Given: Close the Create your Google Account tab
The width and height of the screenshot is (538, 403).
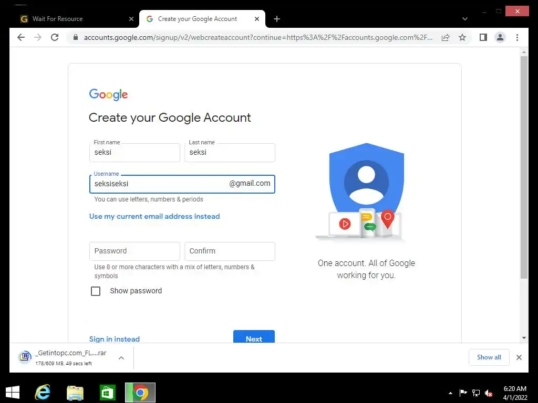Looking at the screenshot, I should tap(256, 19).
